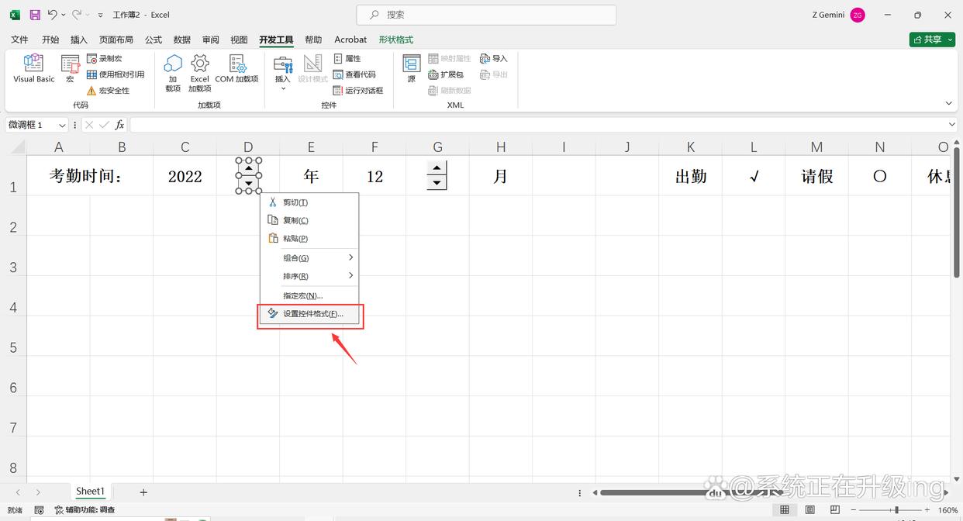Click the Undo arrow in quick access toolbar
The height and width of the screenshot is (521, 963).
pyautogui.click(x=53, y=15)
